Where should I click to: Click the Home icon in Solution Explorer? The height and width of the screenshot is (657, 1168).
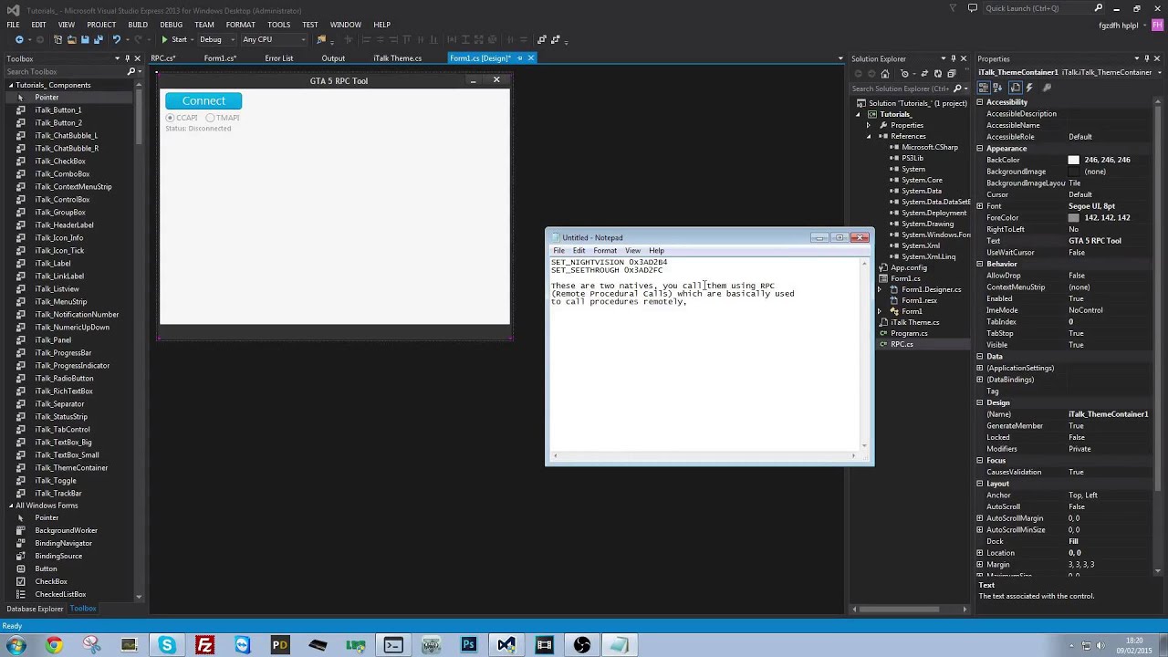(884, 74)
